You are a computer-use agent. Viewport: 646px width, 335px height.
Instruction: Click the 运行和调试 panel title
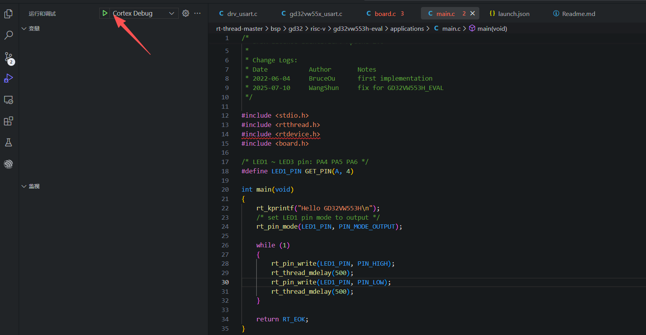pos(42,14)
